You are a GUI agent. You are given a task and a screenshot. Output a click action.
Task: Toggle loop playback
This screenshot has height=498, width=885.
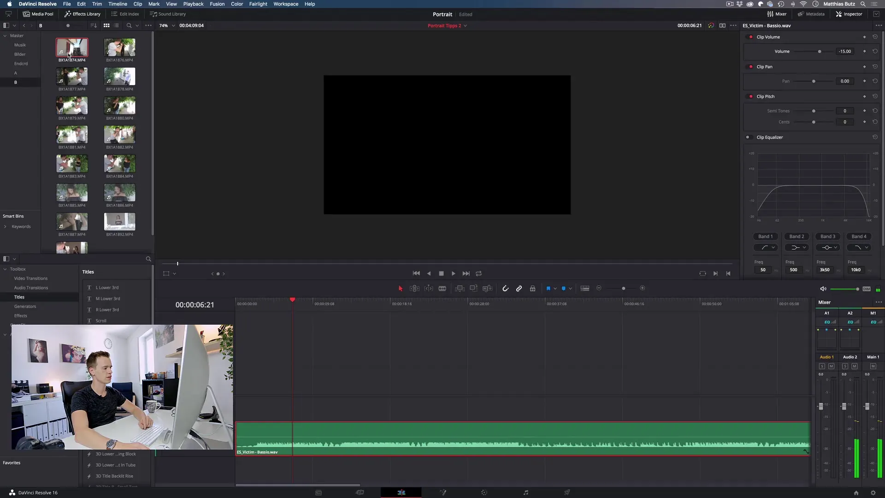pos(479,273)
